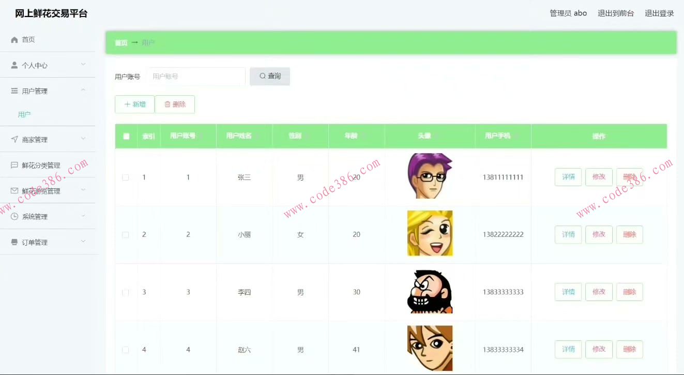Click the clock icon for 系统管理
Viewport: 684px width, 375px height.
14,217
